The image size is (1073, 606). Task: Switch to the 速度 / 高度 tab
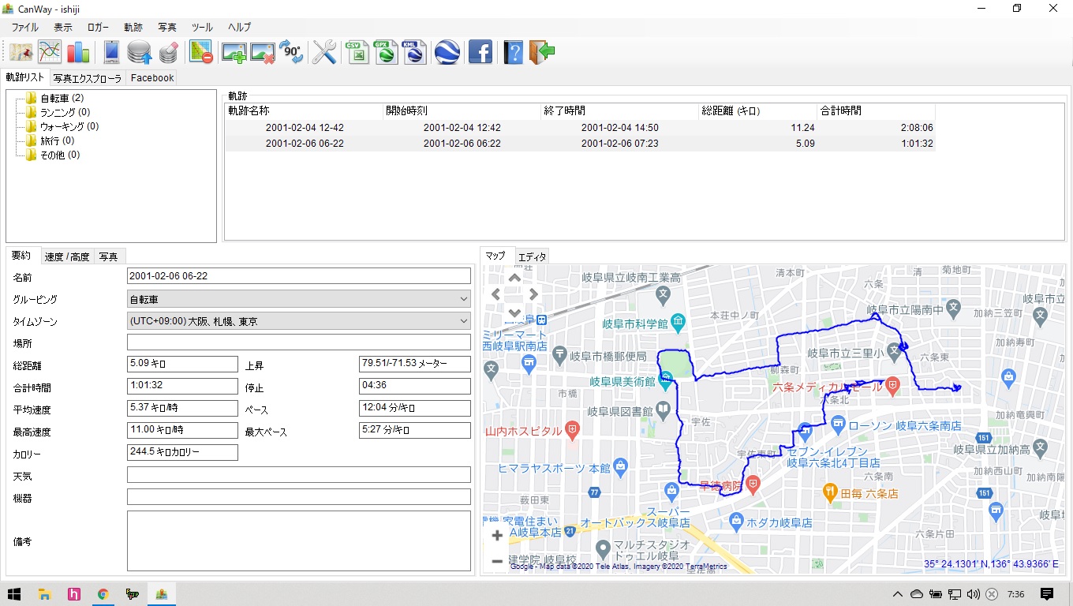click(x=67, y=256)
